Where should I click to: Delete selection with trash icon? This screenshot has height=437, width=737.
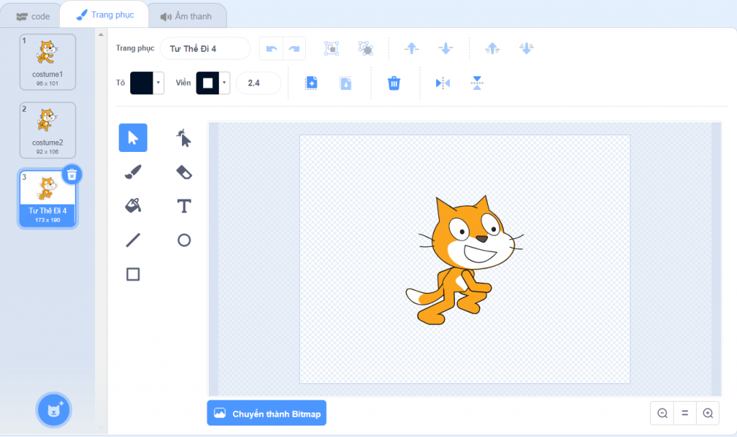coord(394,84)
